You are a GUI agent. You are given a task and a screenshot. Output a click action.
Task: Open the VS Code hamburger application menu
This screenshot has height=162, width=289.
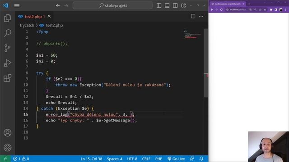17,5
